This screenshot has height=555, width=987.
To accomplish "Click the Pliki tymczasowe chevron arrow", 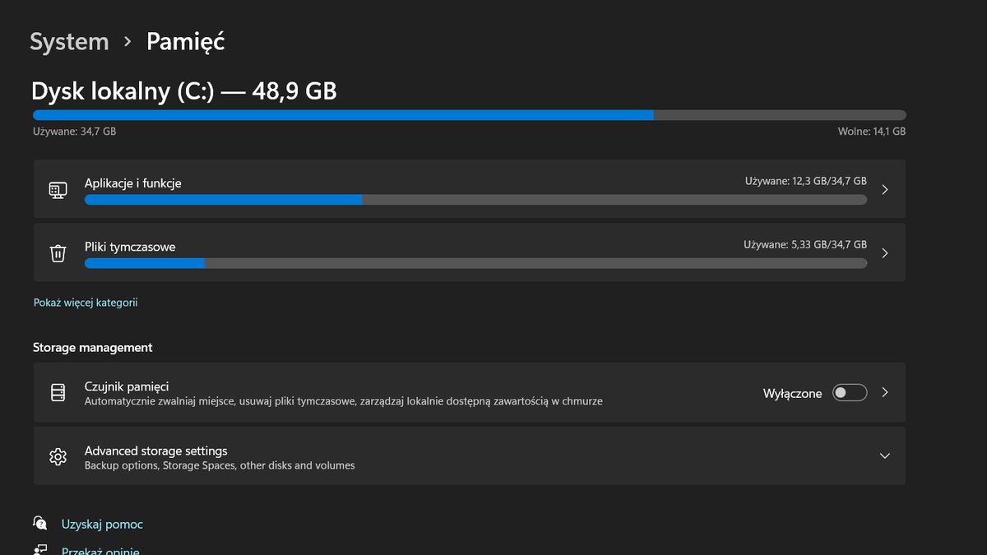I will 884,253.
